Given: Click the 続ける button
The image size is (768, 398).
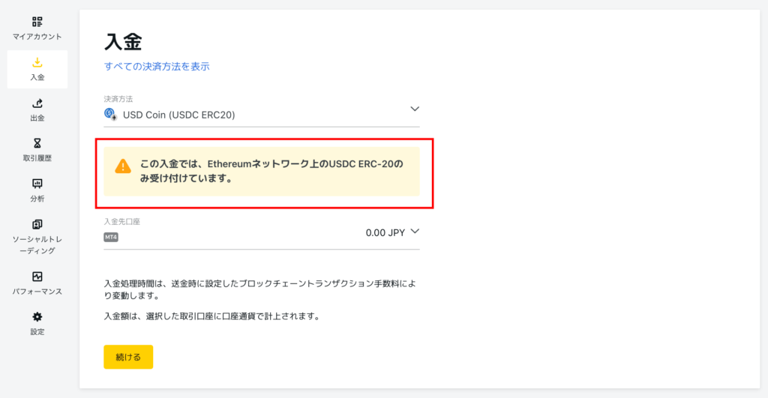Looking at the screenshot, I should coord(128,357).
